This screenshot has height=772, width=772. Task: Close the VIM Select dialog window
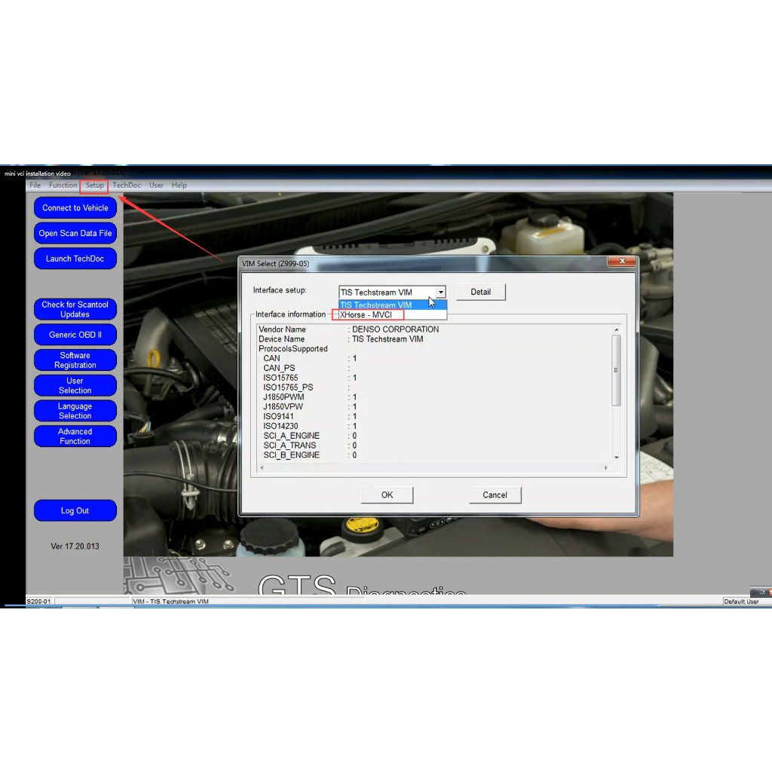click(622, 262)
